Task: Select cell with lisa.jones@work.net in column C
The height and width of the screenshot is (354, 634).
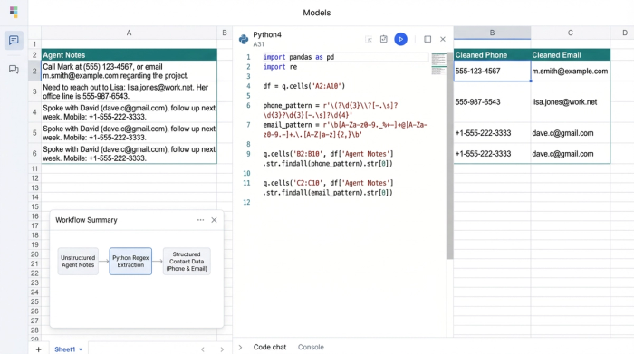Action: pos(570,101)
